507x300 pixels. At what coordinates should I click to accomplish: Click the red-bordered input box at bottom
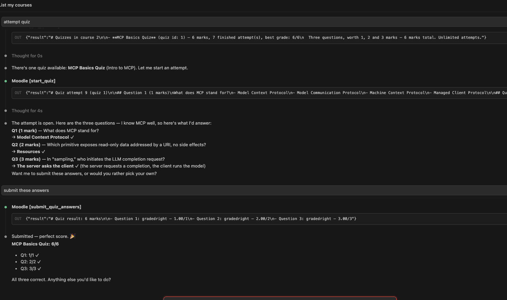click(x=280, y=298)
